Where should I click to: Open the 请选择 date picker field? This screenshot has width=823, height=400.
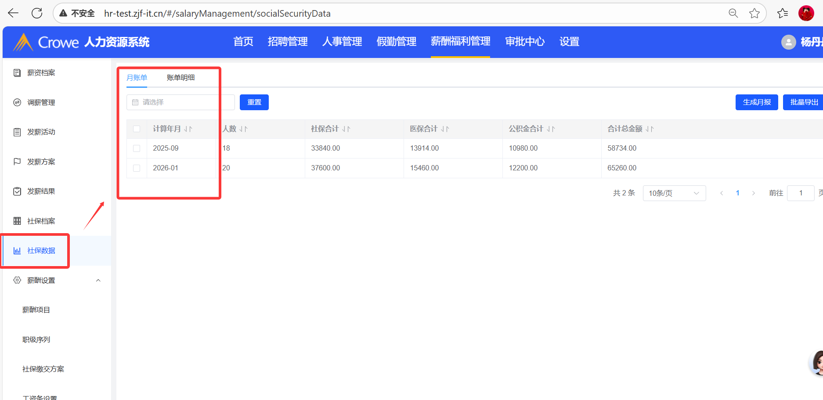[180, 102]
